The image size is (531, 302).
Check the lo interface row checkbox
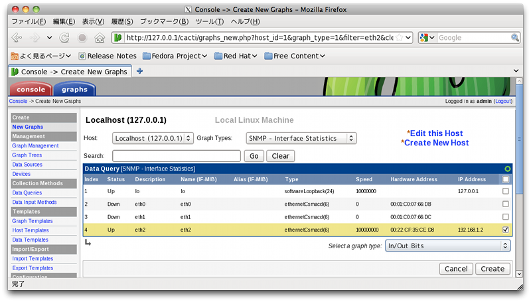[506, 191]
